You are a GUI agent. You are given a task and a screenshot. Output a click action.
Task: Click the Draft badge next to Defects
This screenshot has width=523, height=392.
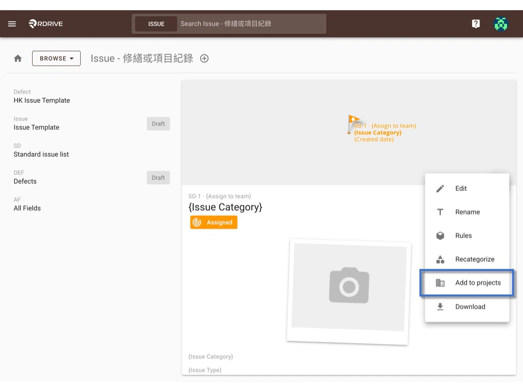pos(158,177)
